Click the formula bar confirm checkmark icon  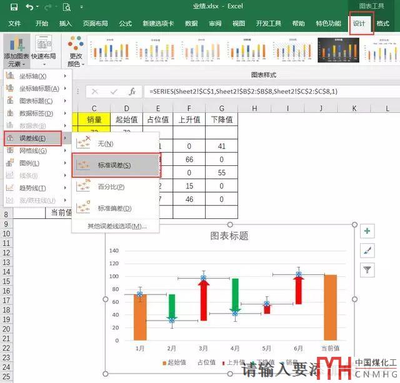(114, 91)
